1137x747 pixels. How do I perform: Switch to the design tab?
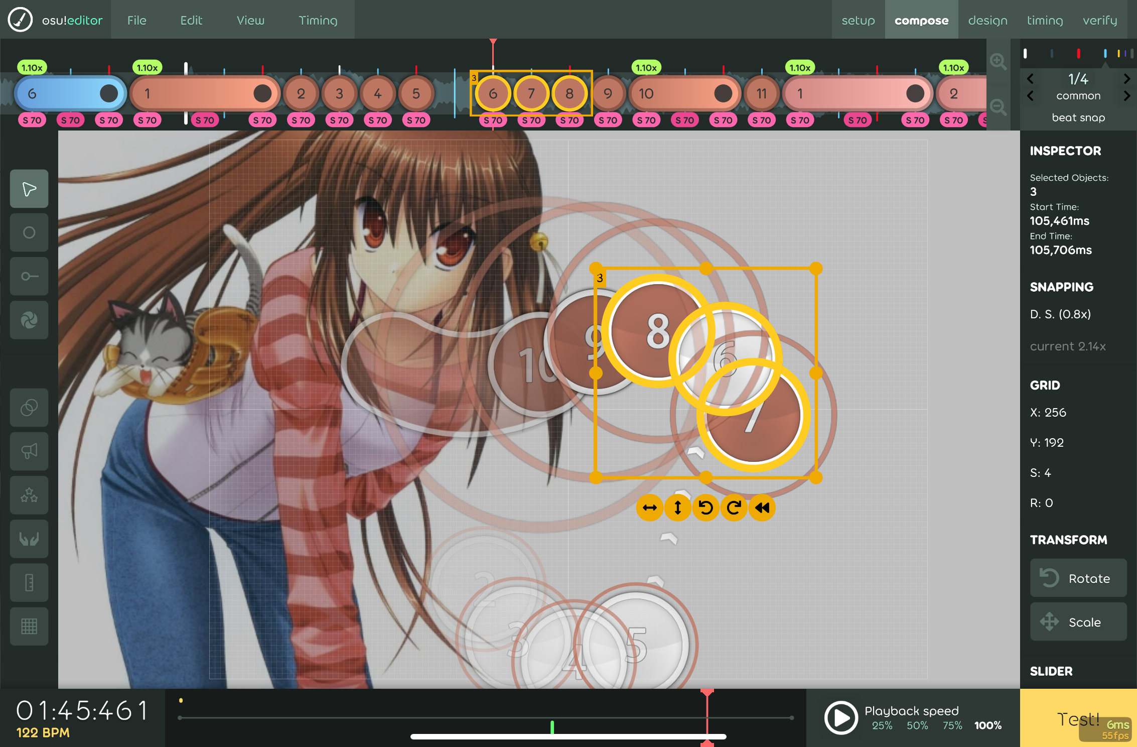coord(987,21)
